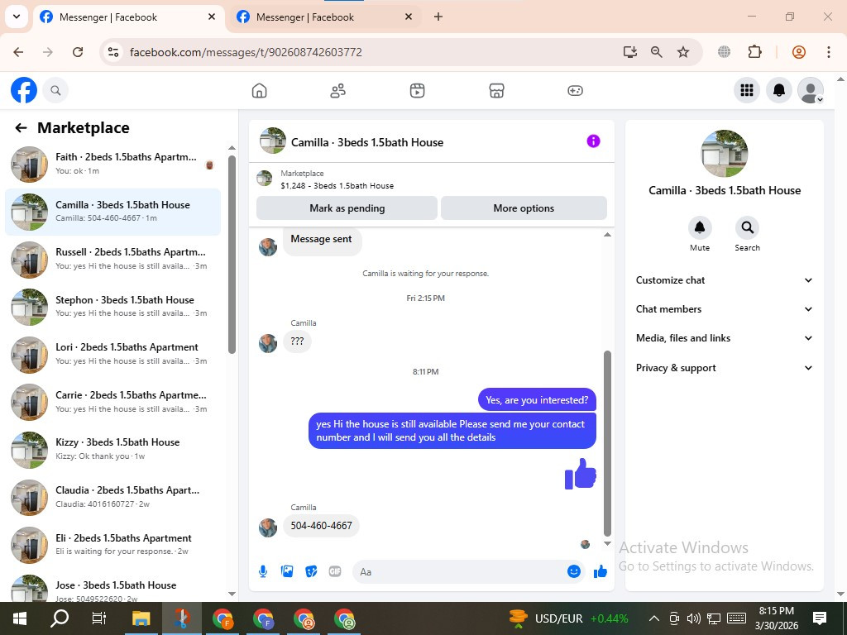847x635 pixels.
Task: Open Russell 2beds 1.5baths Apartment conversation
Action: pos(112,259)
